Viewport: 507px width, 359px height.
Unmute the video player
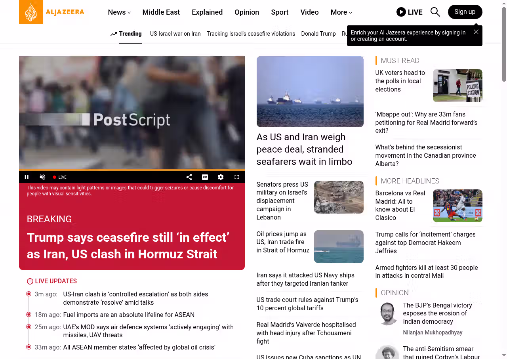pos(42,177)
